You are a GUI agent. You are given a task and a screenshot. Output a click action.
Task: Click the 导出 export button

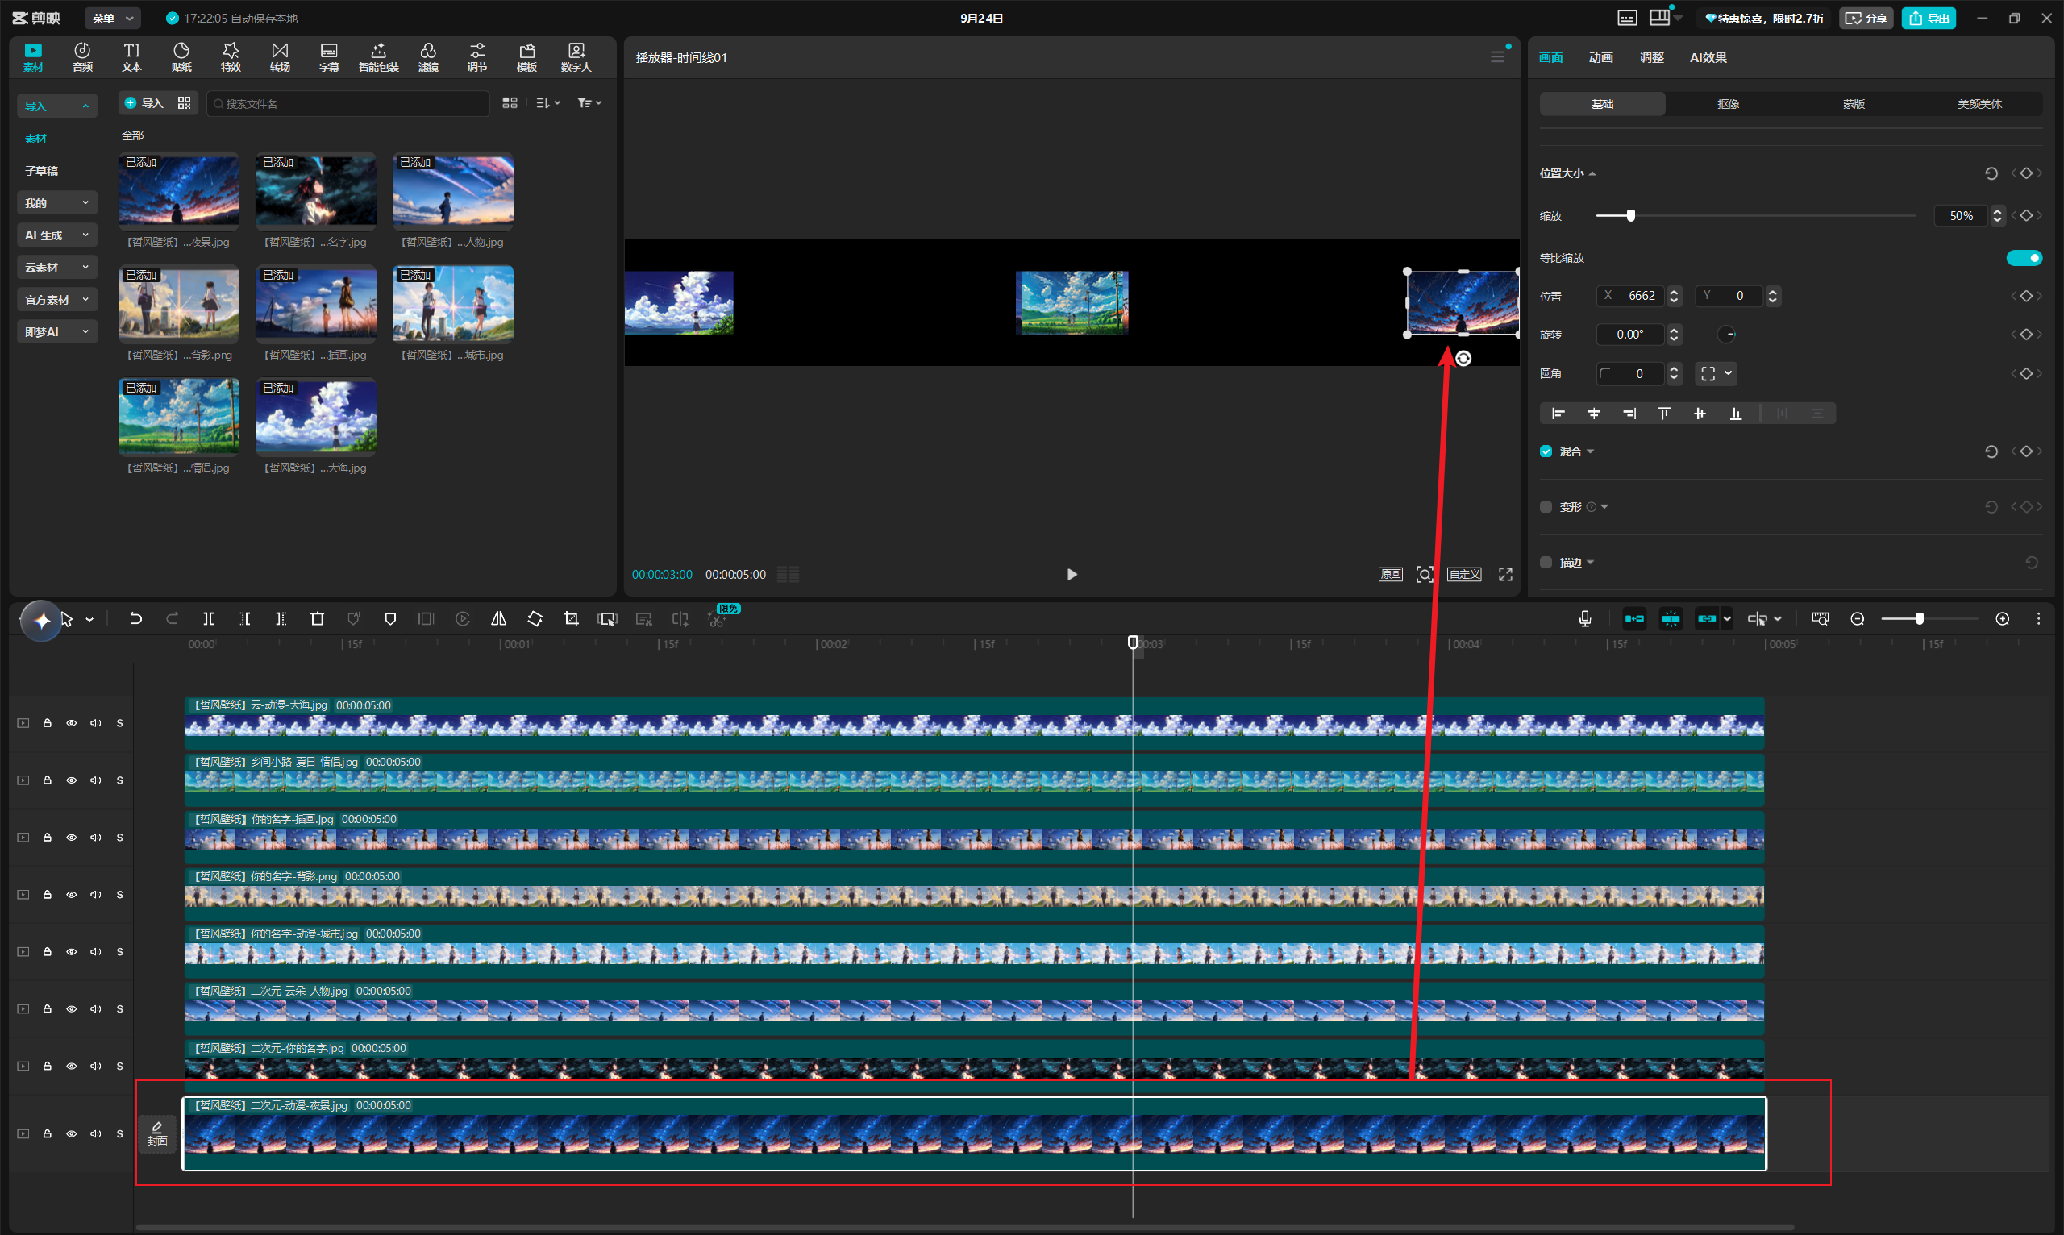(x=1929, y=19)
